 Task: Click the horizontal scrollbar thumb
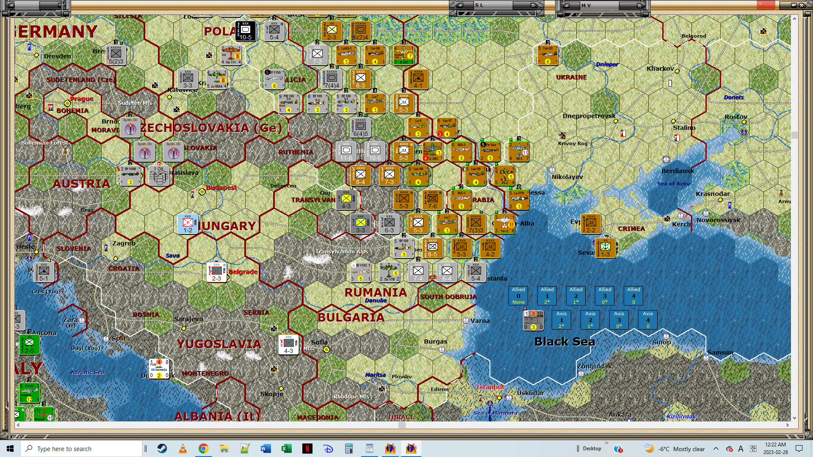(402, 425)
